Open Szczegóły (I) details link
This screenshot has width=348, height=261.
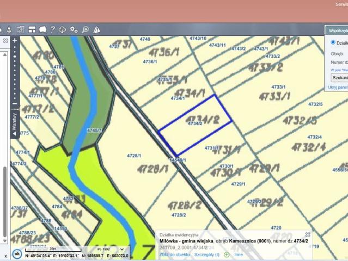click(x=207, y=254)
